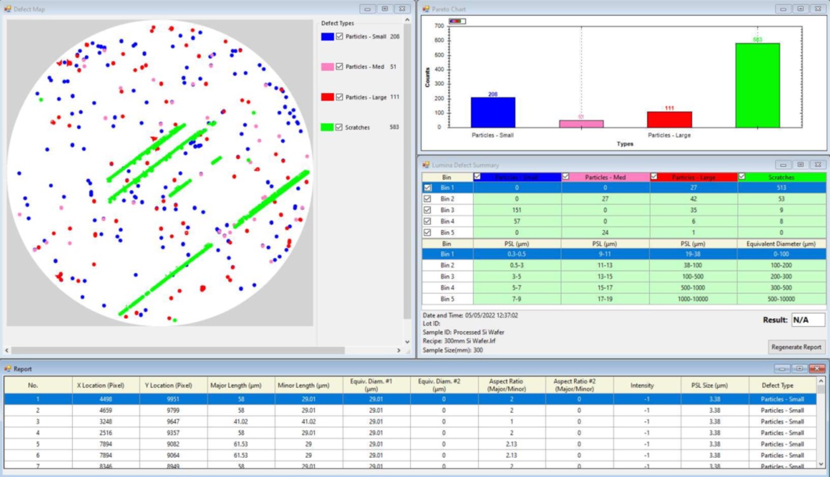The width and height of the screenshot is (830, 477).
Task: Click Defect Map horizontal scrollbar right arrow
Action: pos(399,350)
